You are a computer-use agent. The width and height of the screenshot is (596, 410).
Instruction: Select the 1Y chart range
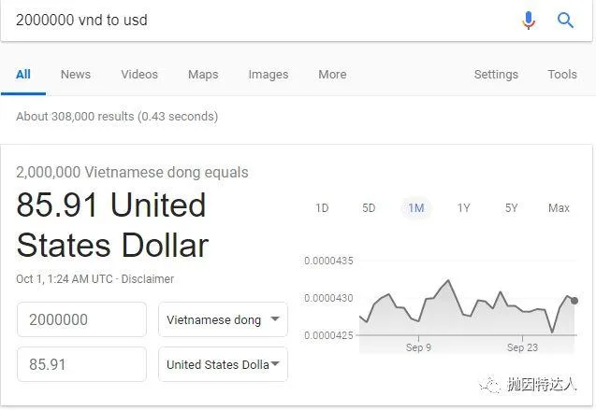tap(463, 208)
